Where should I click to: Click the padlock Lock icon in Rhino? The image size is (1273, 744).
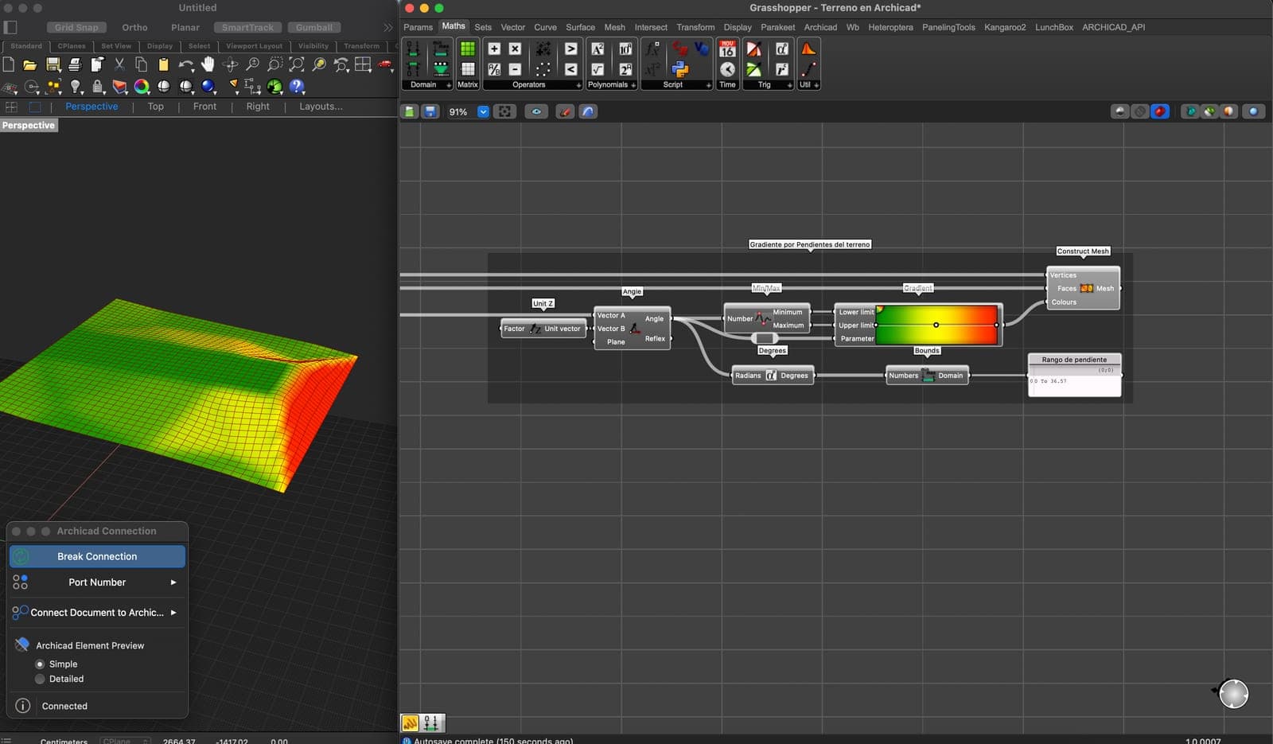pos(98,86)
